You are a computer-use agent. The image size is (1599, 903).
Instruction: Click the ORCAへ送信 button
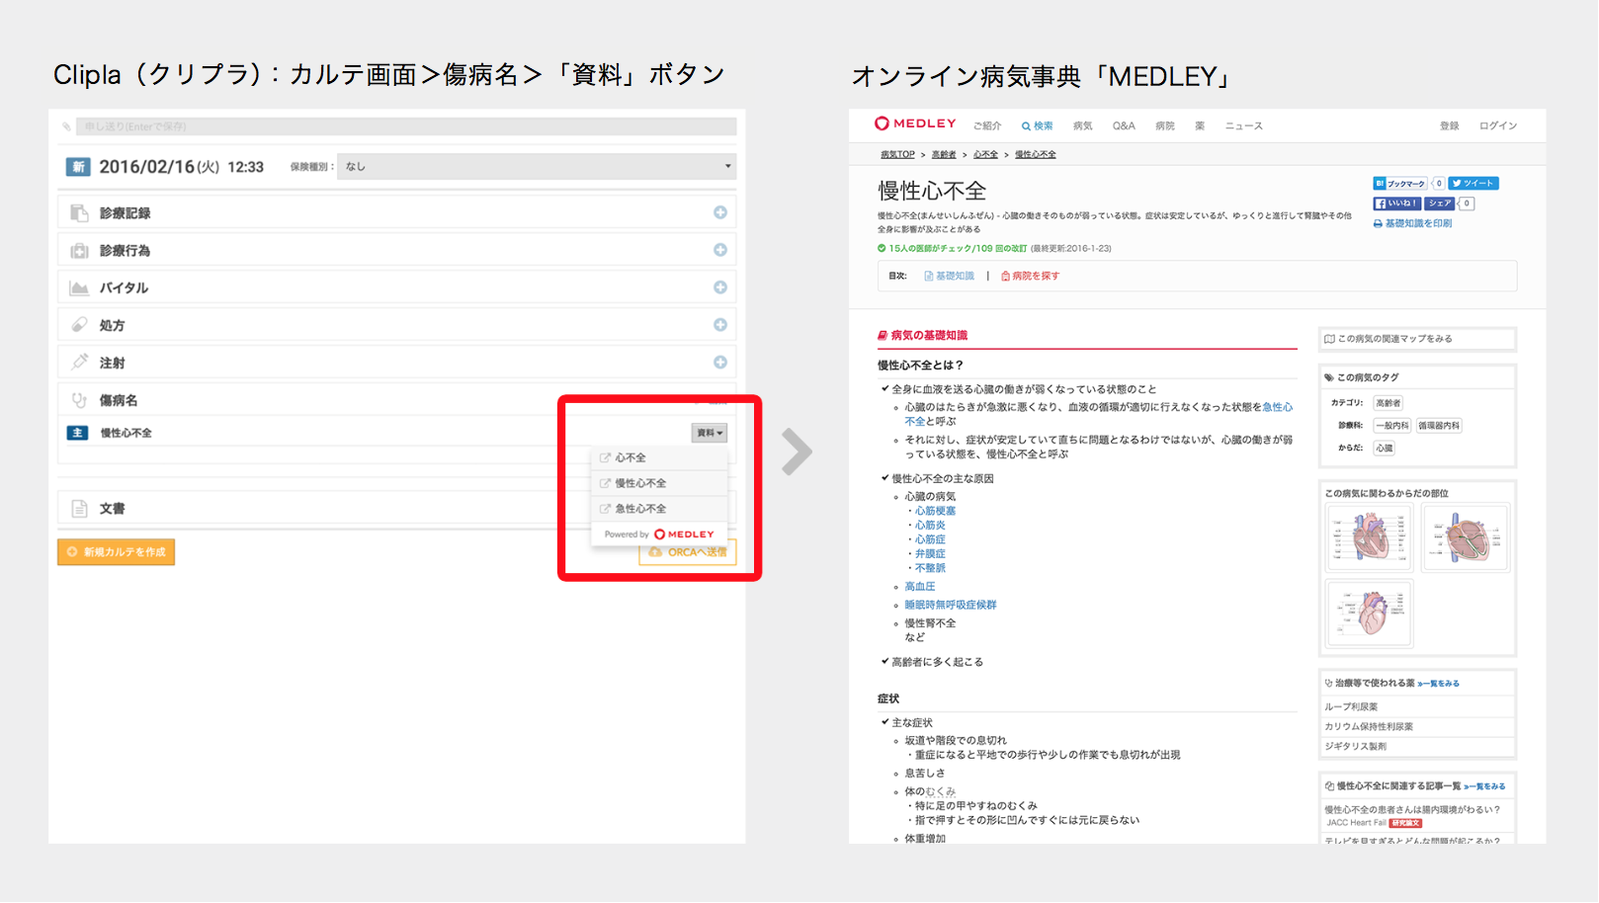point(689,552)
